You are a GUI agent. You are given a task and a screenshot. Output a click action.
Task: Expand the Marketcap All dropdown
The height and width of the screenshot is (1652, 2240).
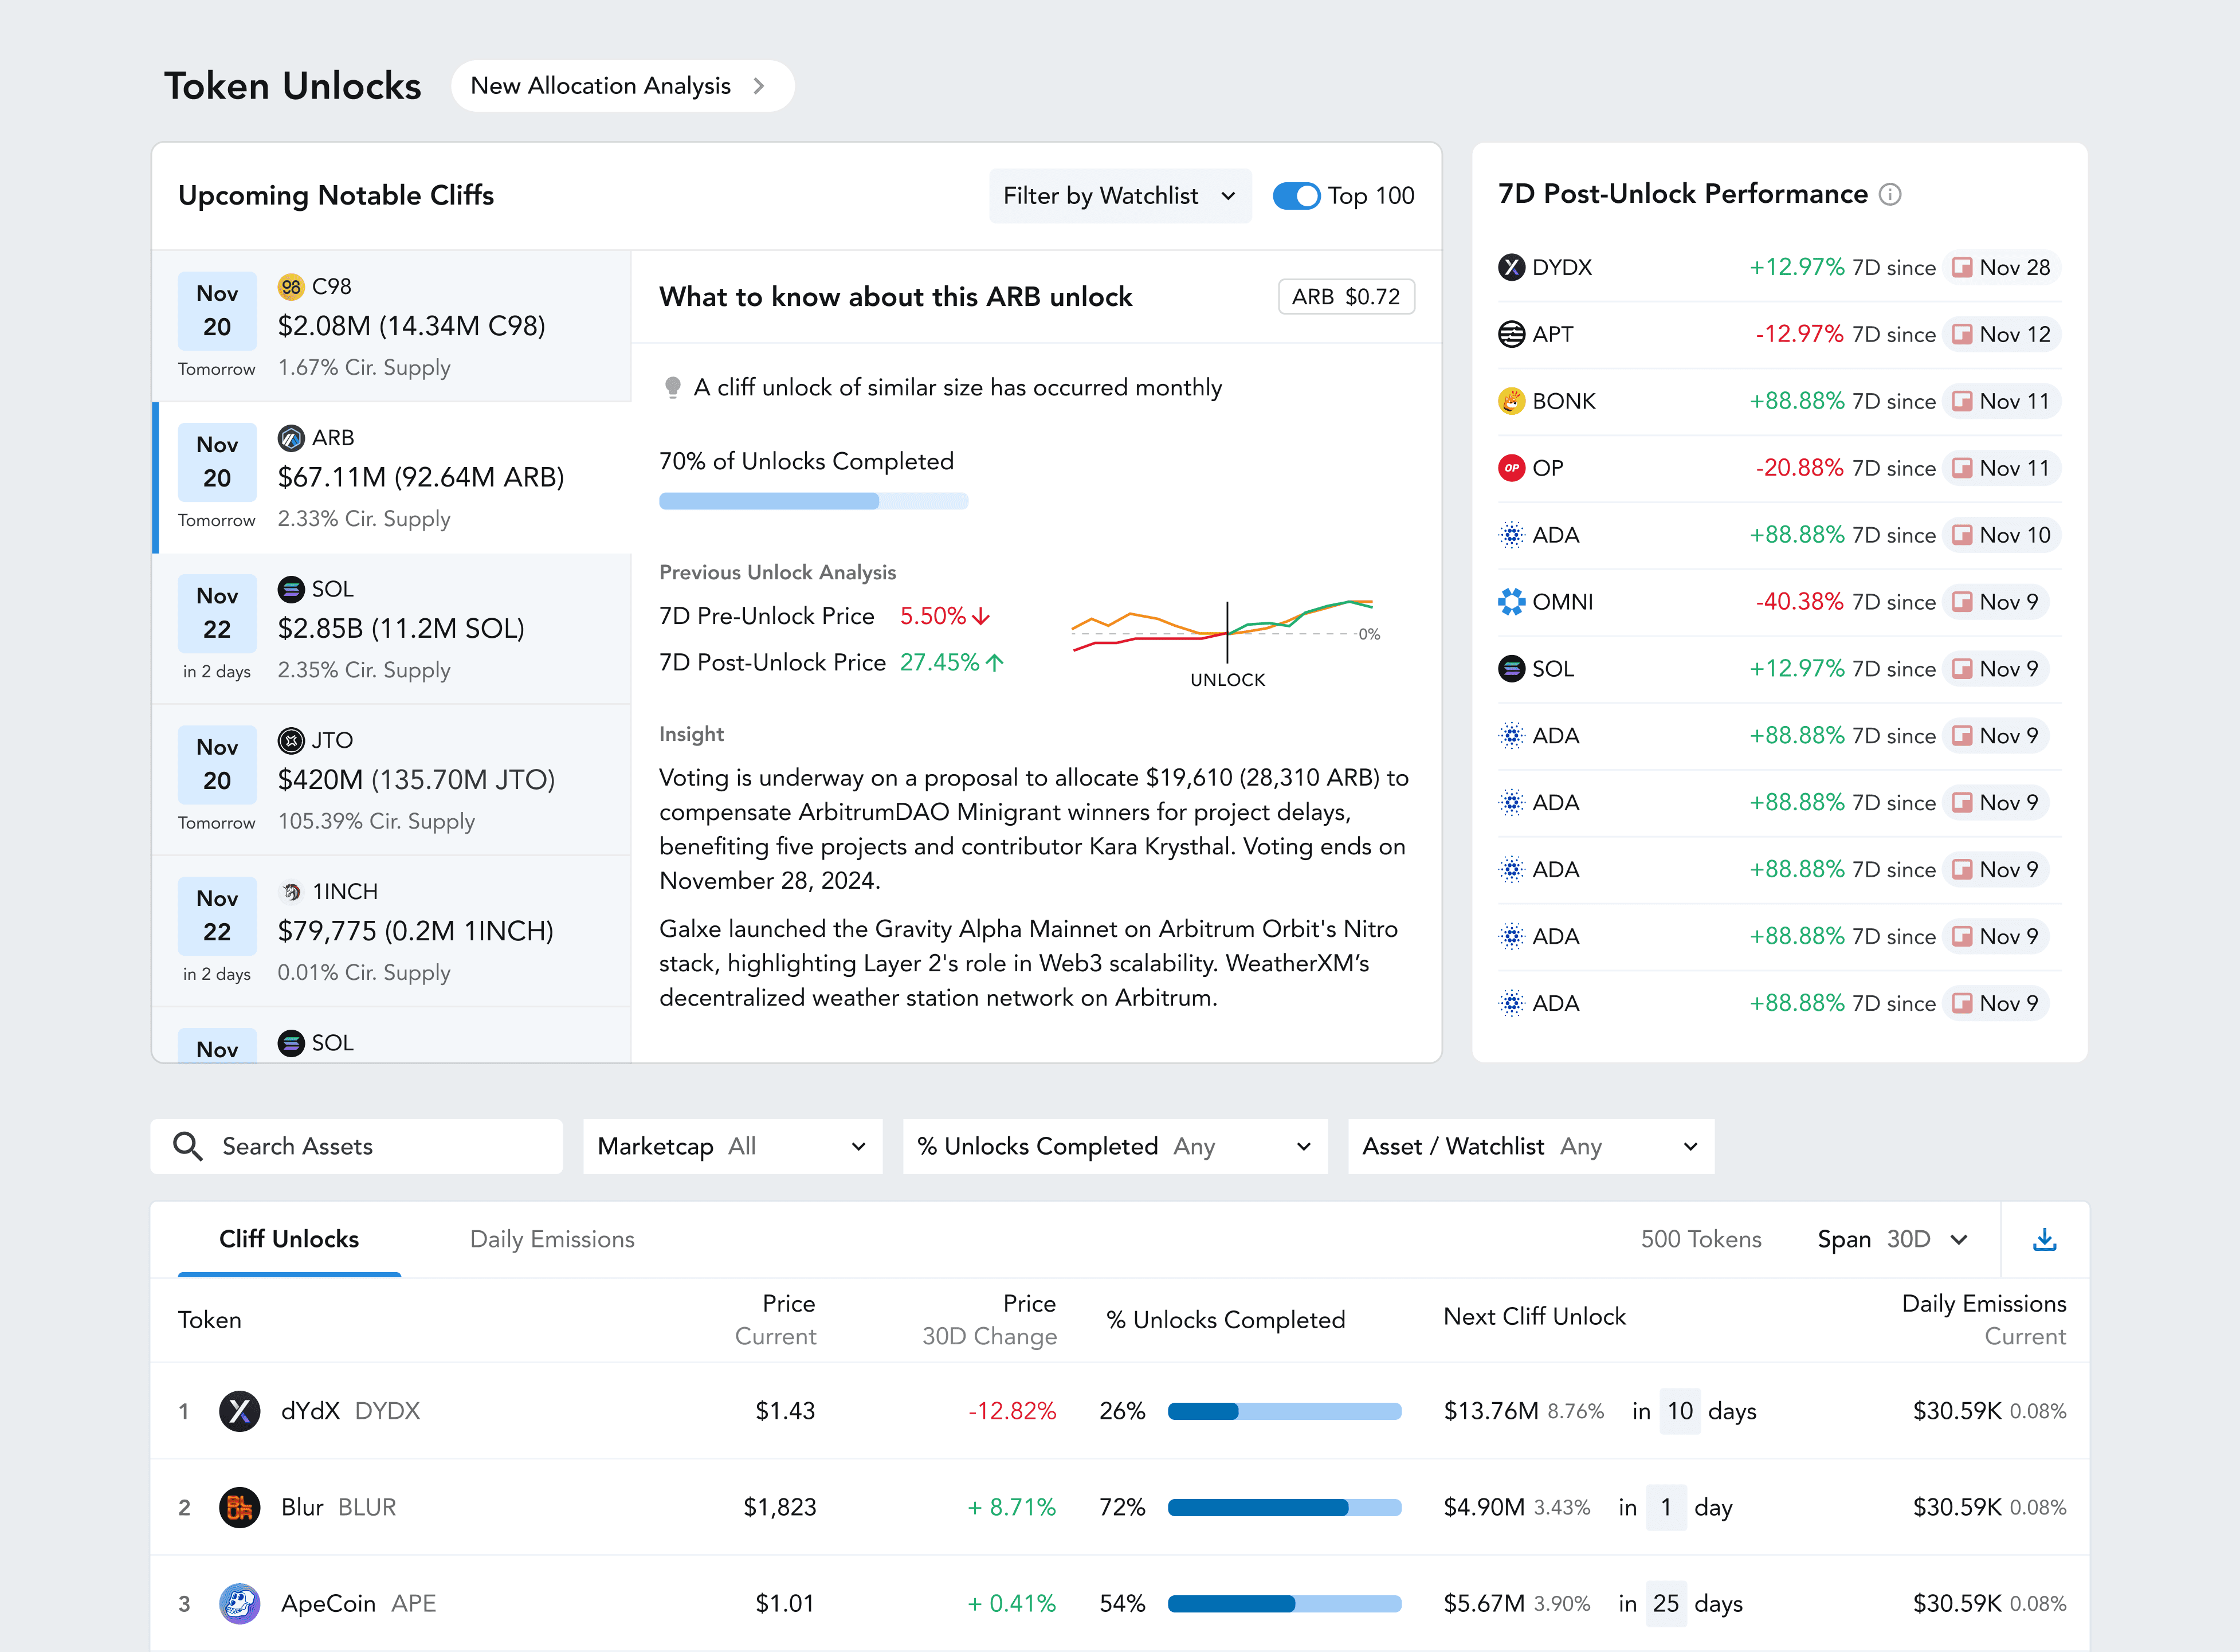coord(732,1146)
